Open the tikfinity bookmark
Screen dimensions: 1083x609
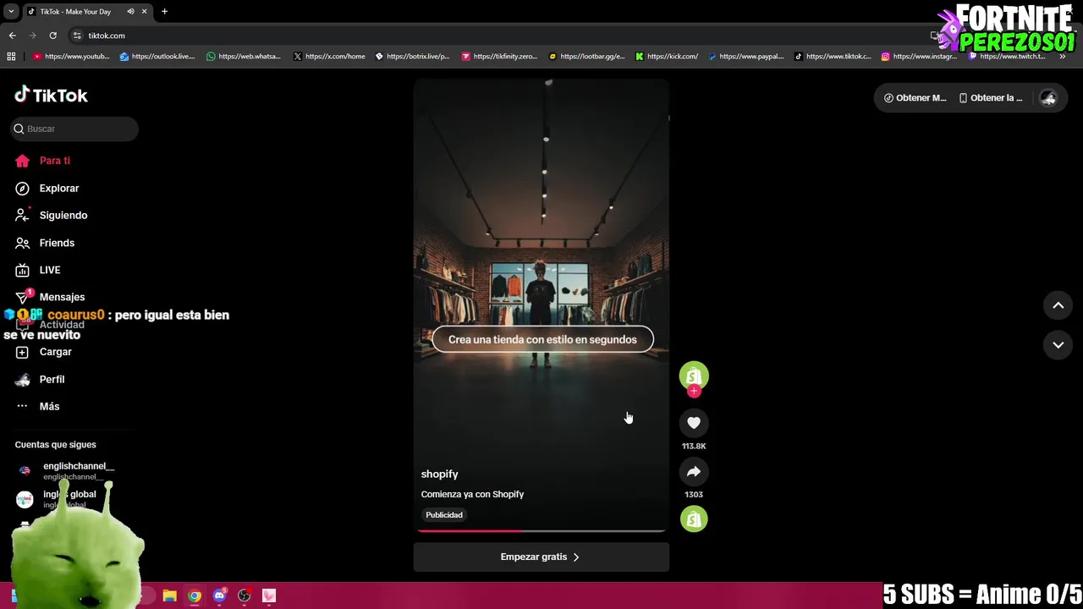[499, 57]
